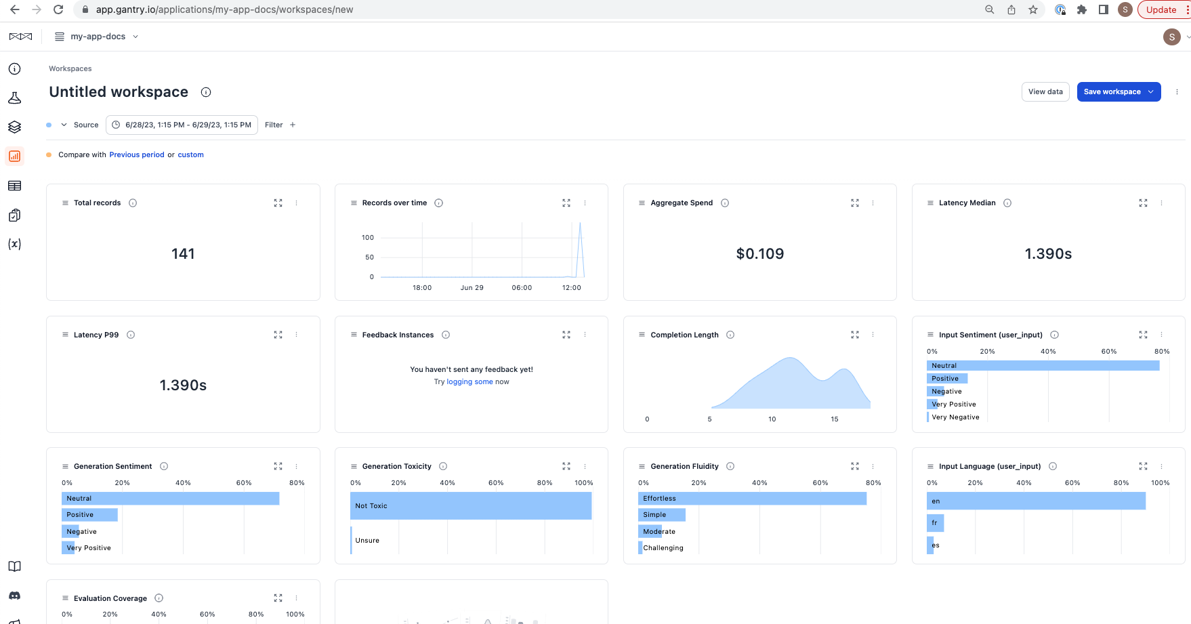Viewport: 1191px width, 624px height.
Task: Open the Discord icon in sidebar
Action: click(14, 596)
